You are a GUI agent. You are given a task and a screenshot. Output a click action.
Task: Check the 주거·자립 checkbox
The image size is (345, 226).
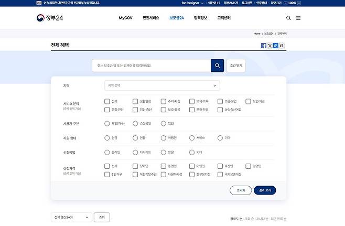[x=163, y=101]
